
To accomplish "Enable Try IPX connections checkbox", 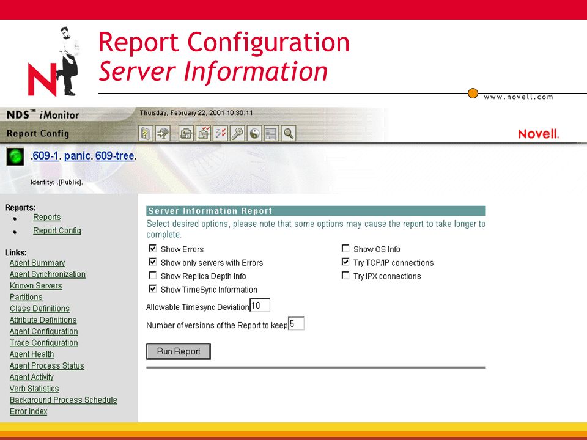I will click(x=345, y=276).
